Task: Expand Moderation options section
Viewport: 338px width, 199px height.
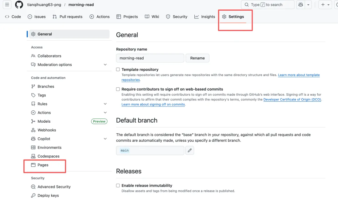Action: point(105,65)
